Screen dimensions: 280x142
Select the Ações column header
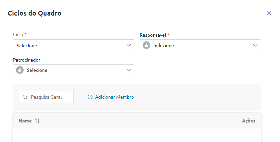248,121
